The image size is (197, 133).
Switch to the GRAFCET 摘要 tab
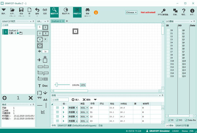pyautogui.click(x=77, y=125)
